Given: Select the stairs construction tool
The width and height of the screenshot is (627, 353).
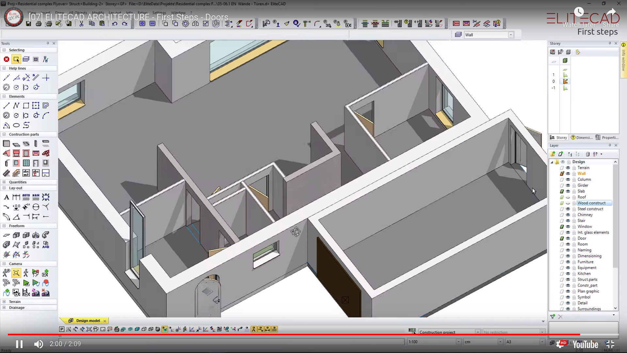Looking at the screenshot, I should pyautogui.click(x=6, y=173).
